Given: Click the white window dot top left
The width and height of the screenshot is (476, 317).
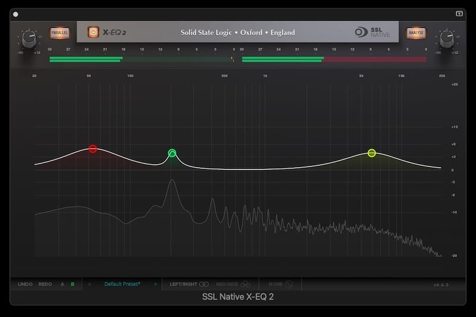Looking at the screenshot, I should pyautogui.click(x=15, y=14).
